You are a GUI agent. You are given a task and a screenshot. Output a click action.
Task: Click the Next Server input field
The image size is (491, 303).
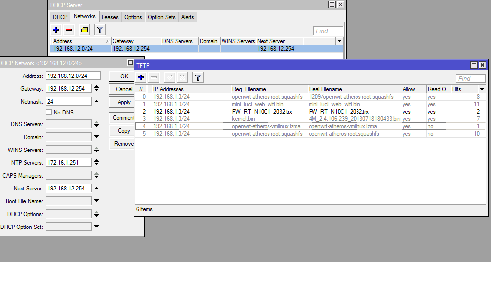coord(69,188)
